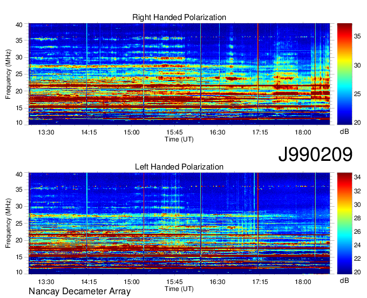Click the 30 dB label on top colorbar

357,65
